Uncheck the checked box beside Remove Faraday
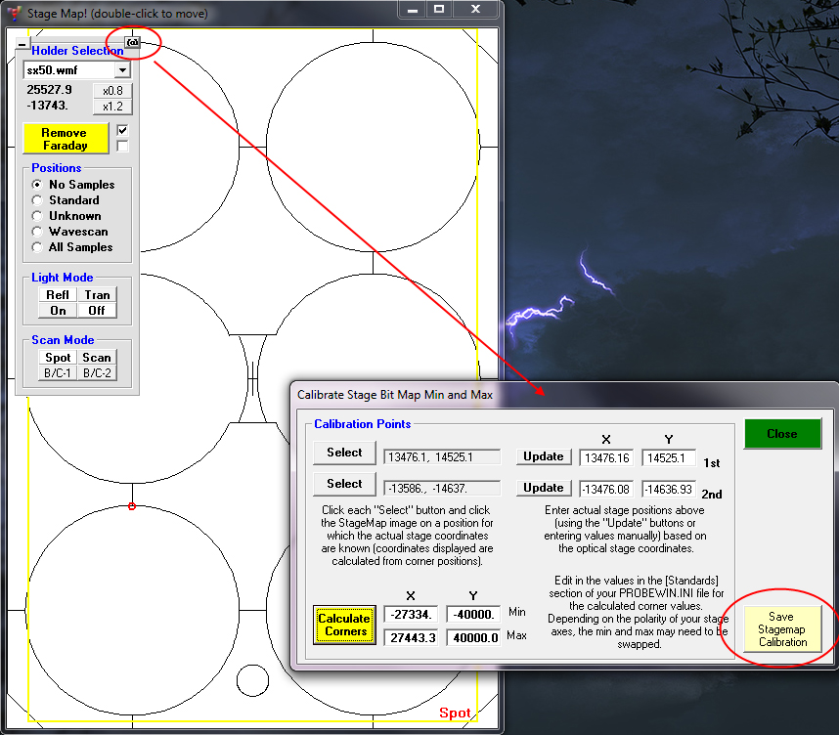The height and width of the screenshot is (735, 839). point(122,130)
